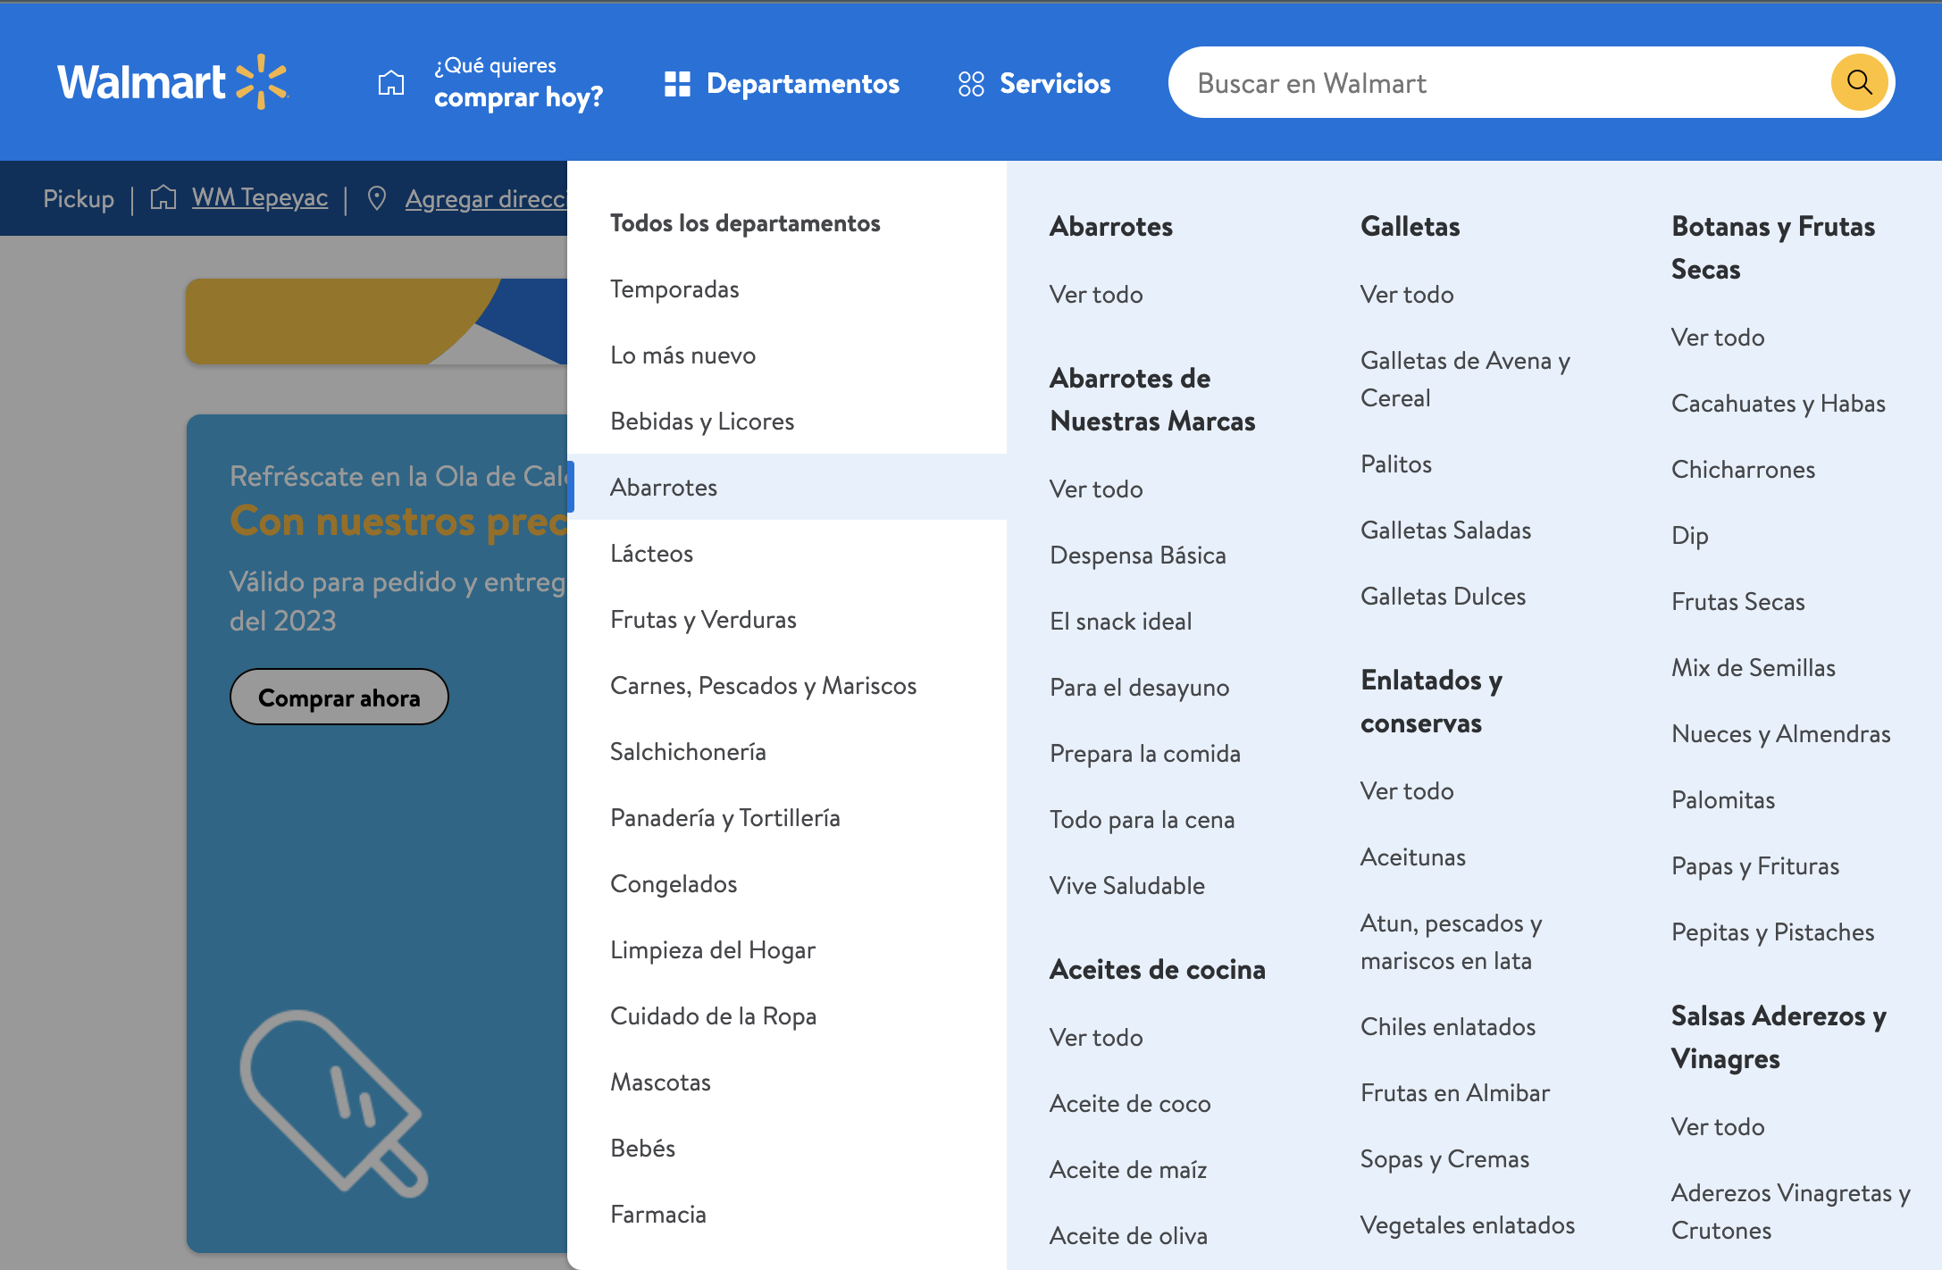Click the house icon beside ¿Qué quieres comprar hoy?
This screenshot has width=1942, height=1270.
coord(391,83)
